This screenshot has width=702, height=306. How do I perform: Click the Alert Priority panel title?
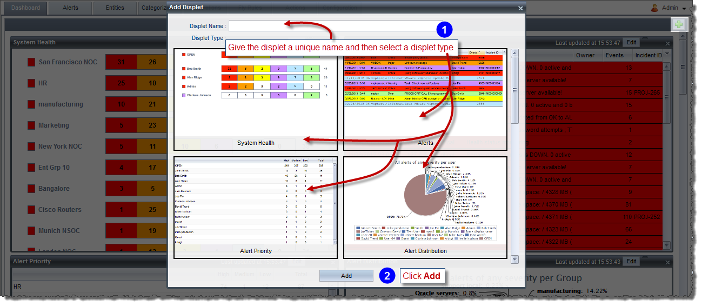(x=32, y=261)
